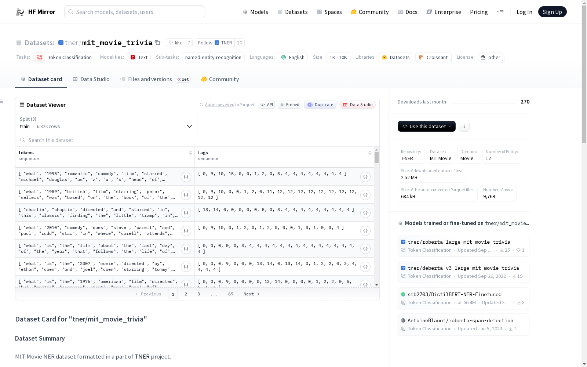Click the tner namespace link in title
587x367 pixels.
pos(72,43)
